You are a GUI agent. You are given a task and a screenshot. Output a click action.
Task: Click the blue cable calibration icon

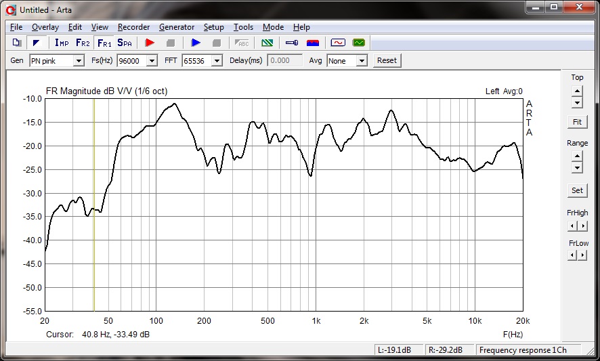(x=292, y=43)
